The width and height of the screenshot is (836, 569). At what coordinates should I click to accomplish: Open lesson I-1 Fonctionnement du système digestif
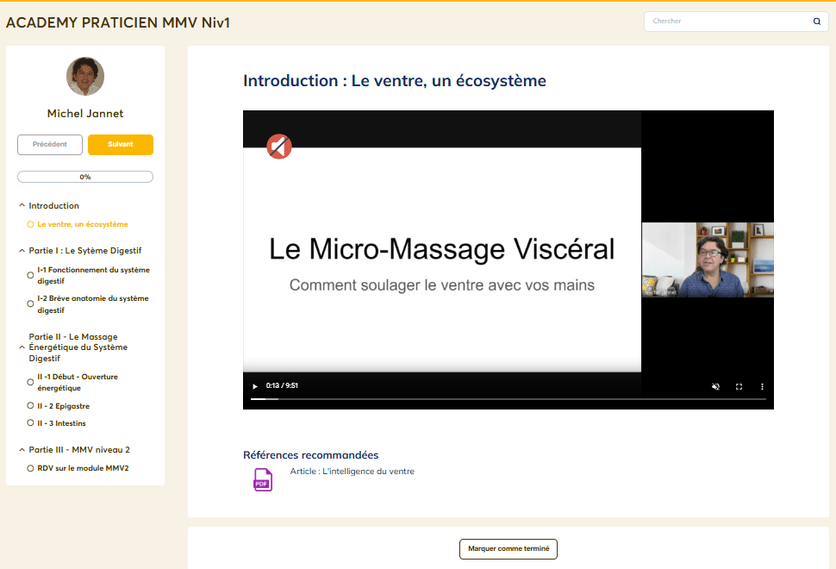[93, 275]
